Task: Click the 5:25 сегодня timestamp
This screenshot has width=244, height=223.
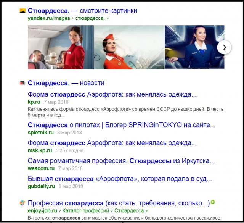Action: click(x=69, y=150)
